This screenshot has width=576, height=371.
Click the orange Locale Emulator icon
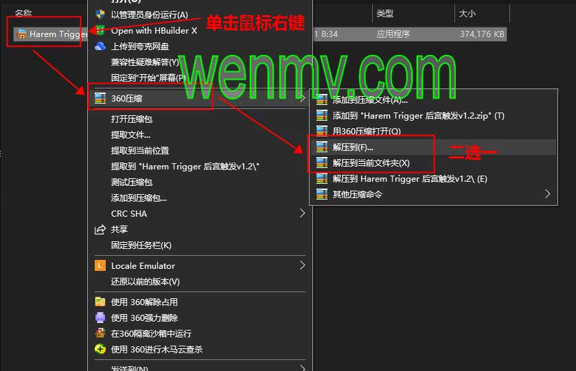(100, 265)
